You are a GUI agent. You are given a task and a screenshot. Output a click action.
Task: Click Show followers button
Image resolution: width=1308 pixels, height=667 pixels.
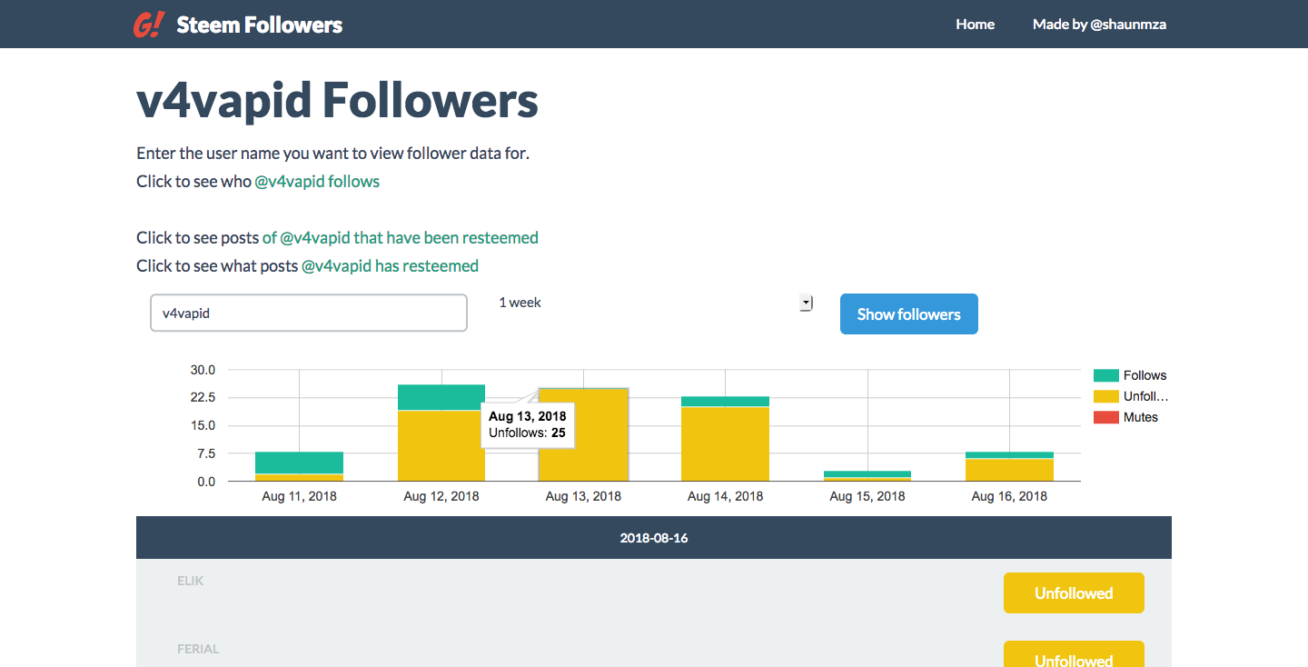tap(908, 314)
